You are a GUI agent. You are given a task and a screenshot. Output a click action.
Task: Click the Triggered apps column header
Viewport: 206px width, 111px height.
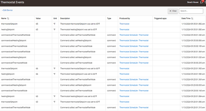[x=160, y=18]
